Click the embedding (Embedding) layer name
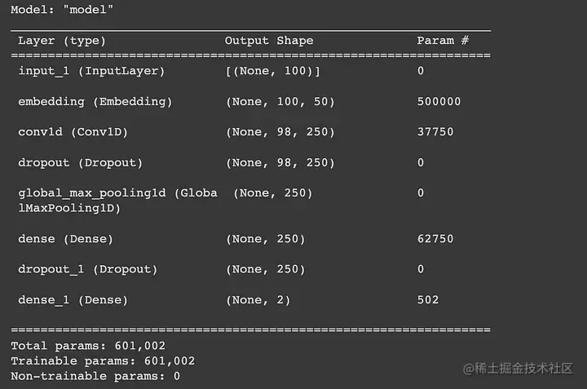This screenshot has height=389, width=587. [95, 102]
